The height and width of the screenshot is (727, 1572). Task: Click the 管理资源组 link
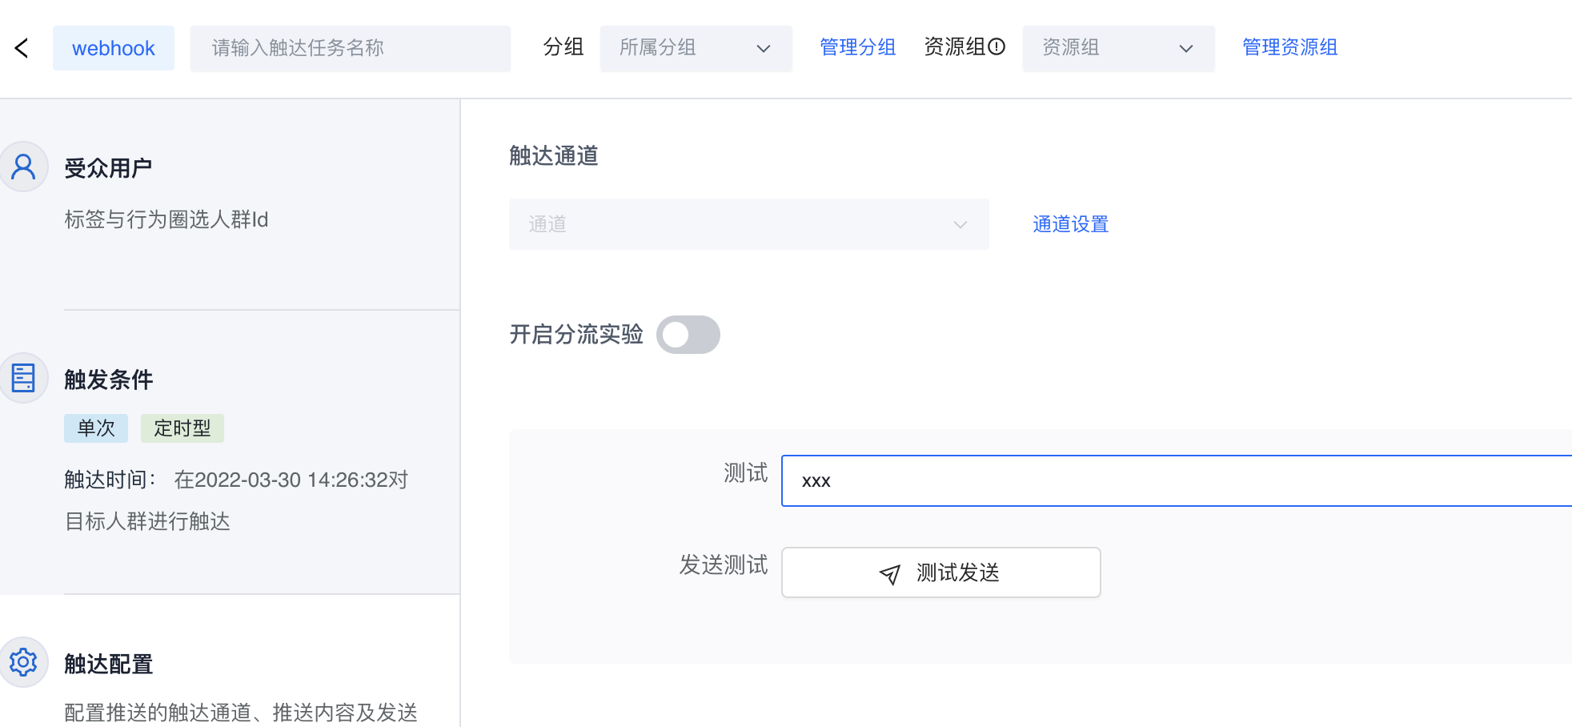(x=1289, y=47)
